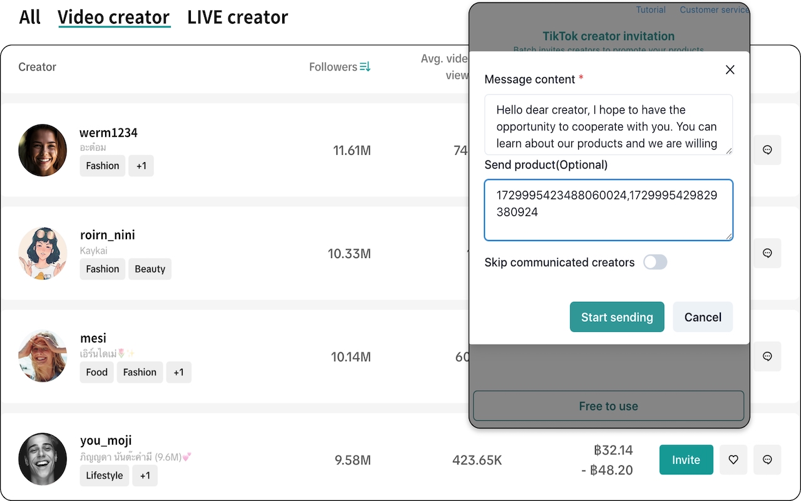Sort creators by Followers icon

[x=365, y=66]
